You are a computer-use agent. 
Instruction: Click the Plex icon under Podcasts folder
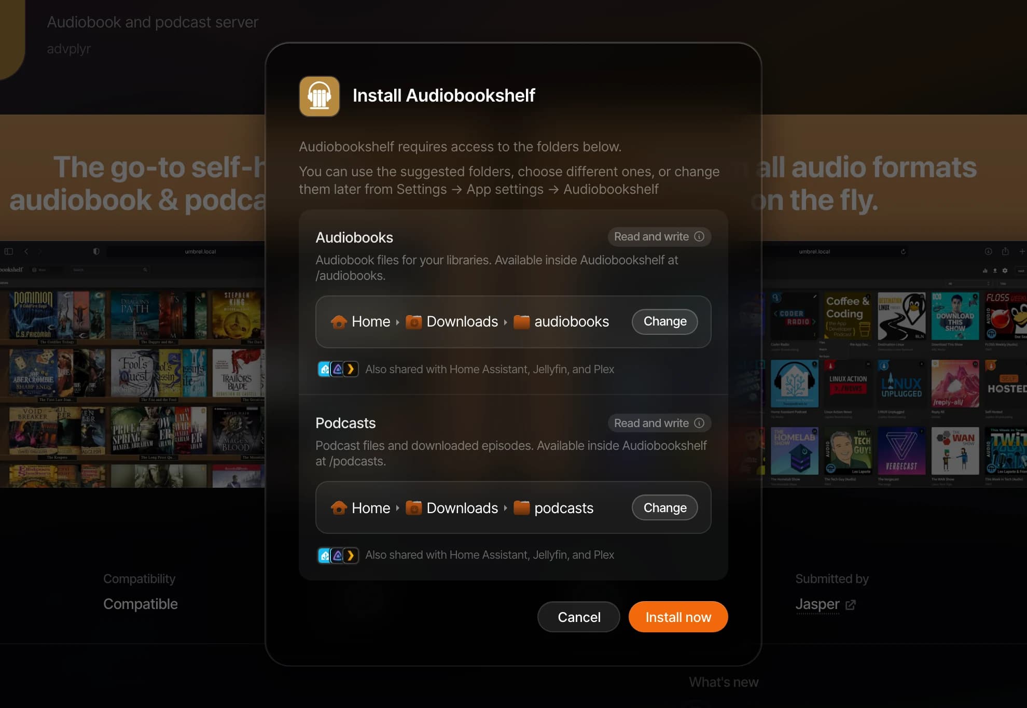pos(351,555)
